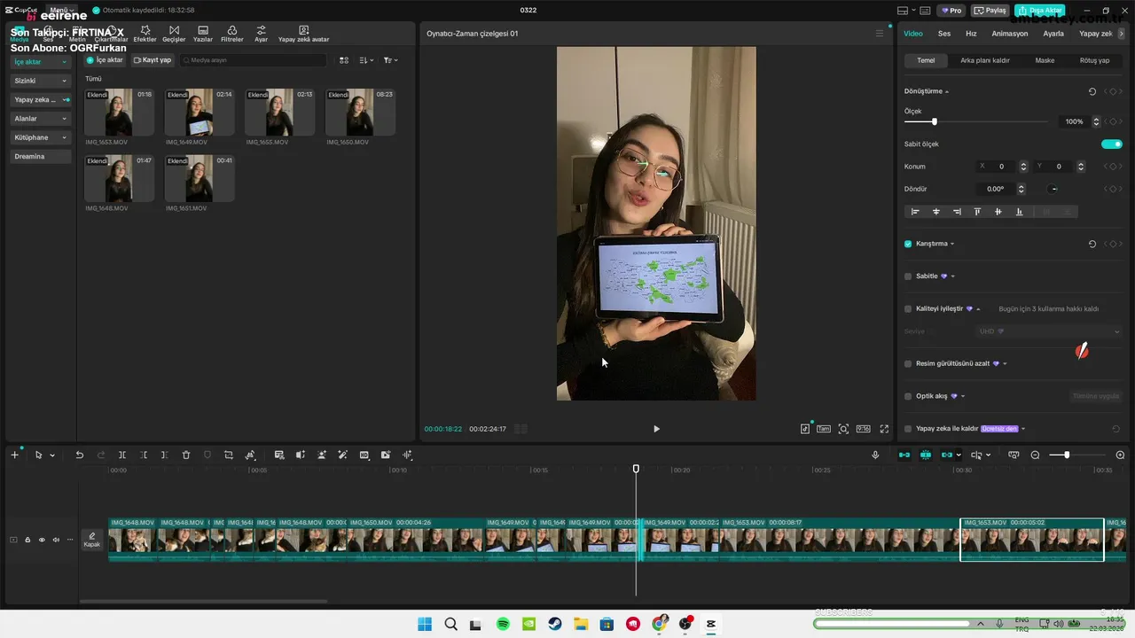1135x638 pixels.
Task: Toggle the Sabit ölçek uniform scale switch
Action: (x=1111, y=144)
